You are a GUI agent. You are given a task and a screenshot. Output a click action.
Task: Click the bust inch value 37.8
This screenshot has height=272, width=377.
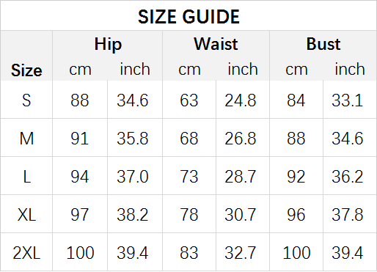347,215
